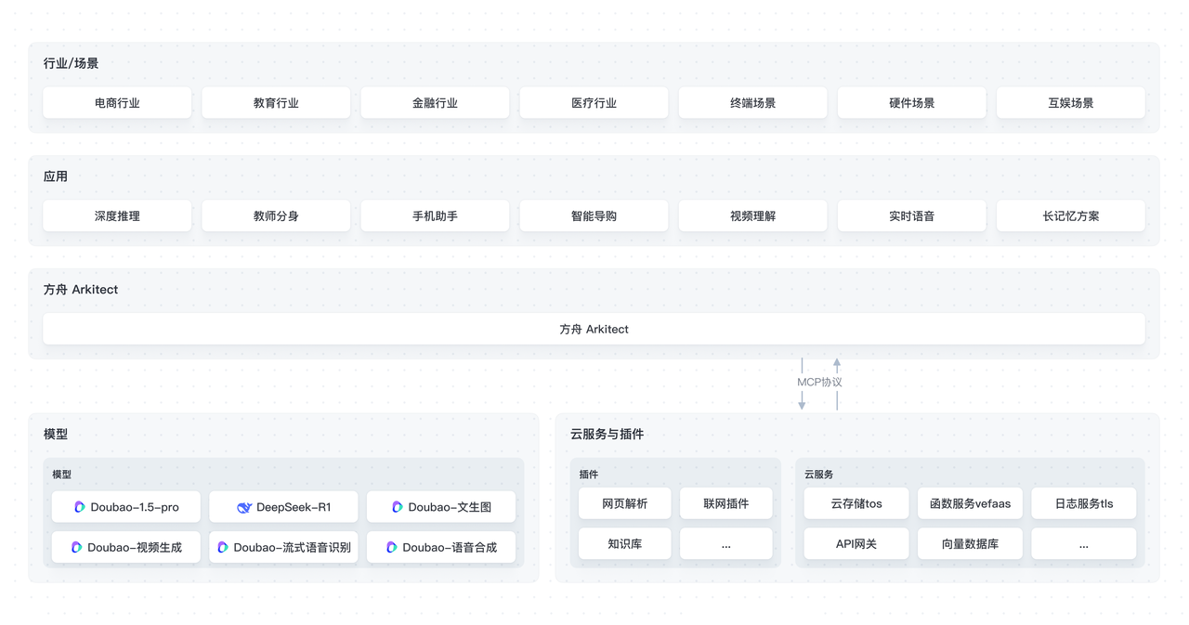Click the MCP协议 label

click(819, 382)
